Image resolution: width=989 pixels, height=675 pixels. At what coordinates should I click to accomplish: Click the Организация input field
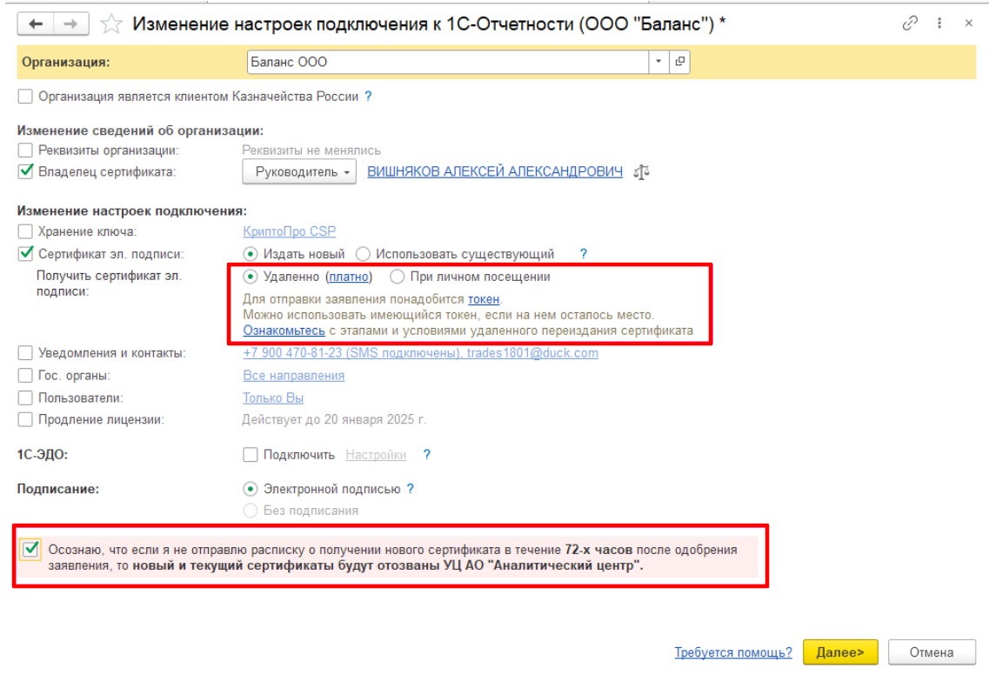coord(448,61)
